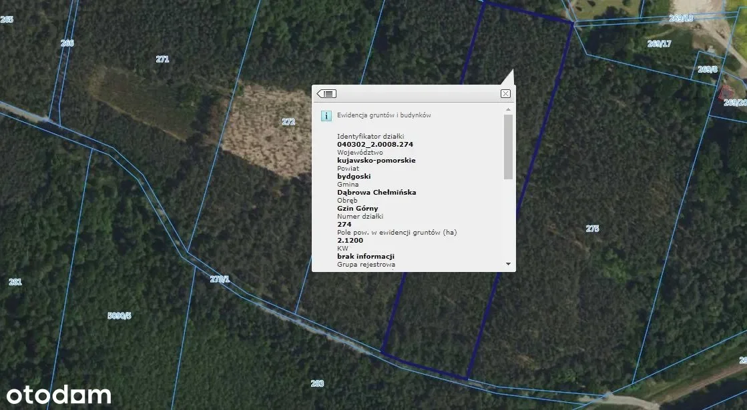747x410 pixels.
Task: Click road parcel 279/1 label
Action: pos(220,279)
